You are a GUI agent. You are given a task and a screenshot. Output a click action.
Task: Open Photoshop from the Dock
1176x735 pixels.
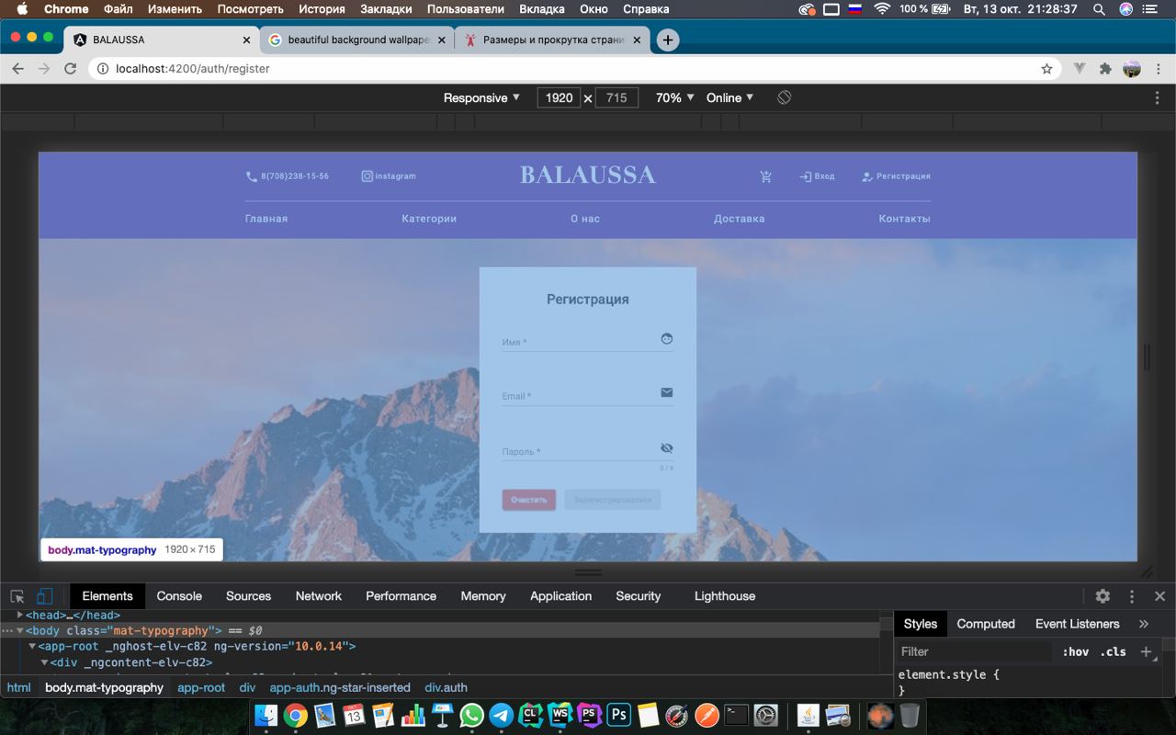[x=618, y=715]
